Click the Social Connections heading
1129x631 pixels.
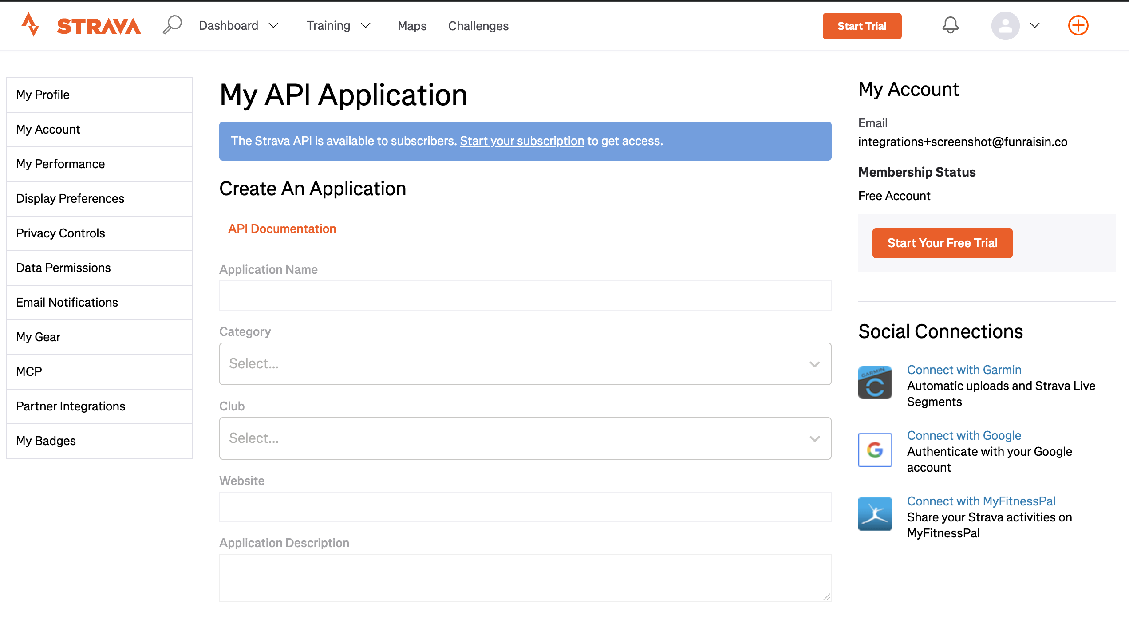coord(940,331)
